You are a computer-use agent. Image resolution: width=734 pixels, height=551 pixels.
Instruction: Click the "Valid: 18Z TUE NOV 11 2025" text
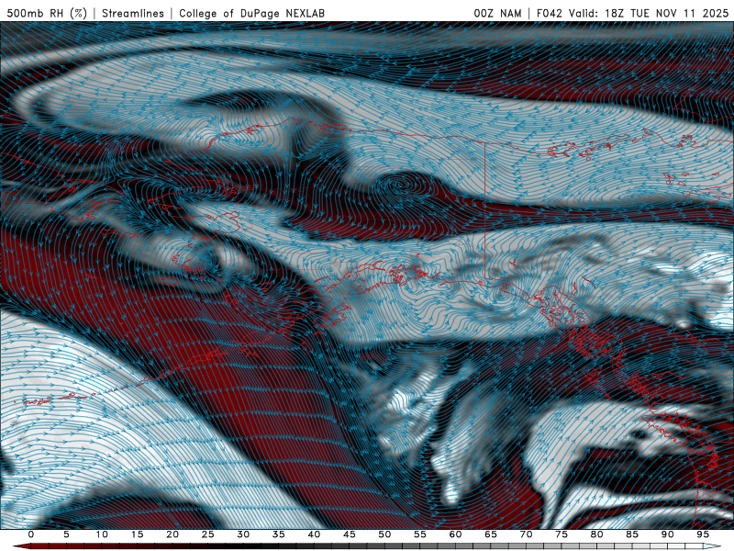click(649, 14)
